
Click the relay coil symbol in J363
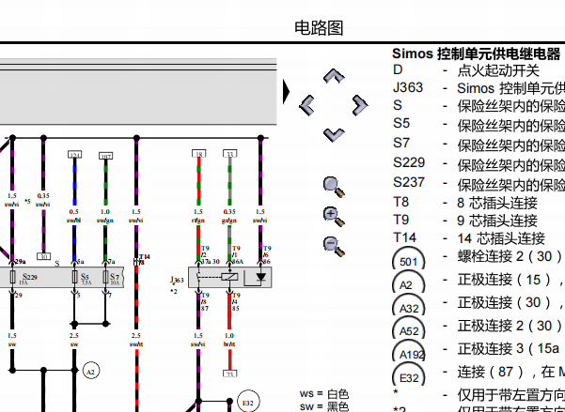click(x=229, y=277)
